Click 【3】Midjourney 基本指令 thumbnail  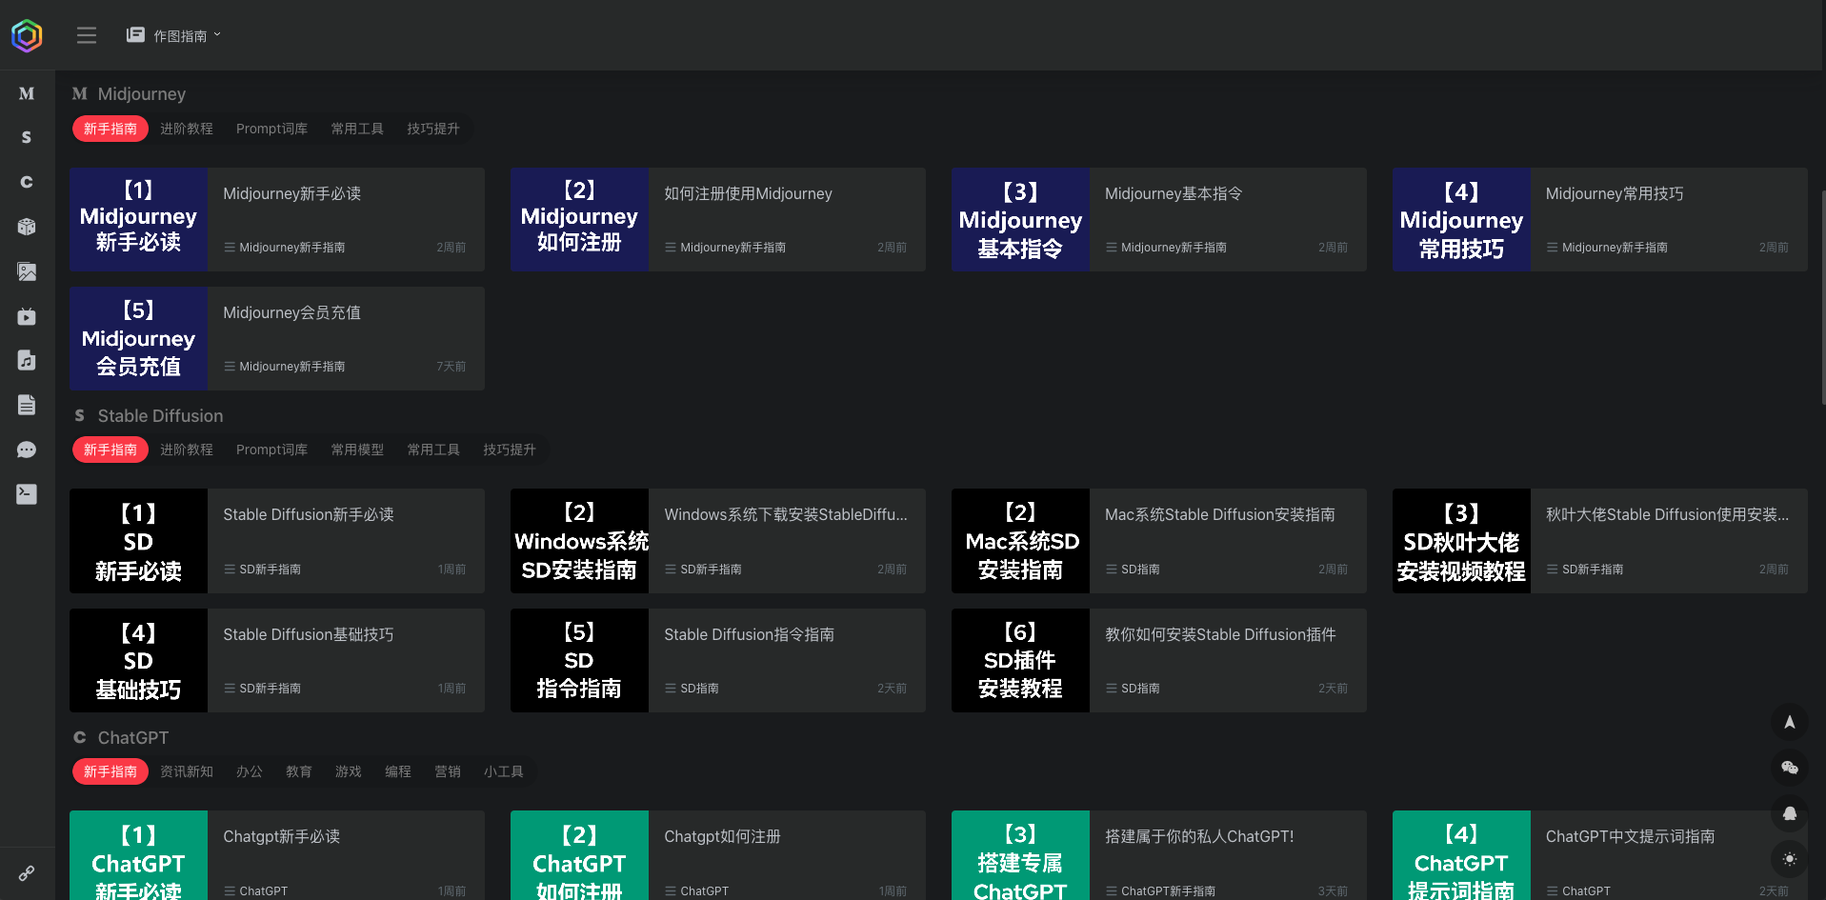(1020, 219)
